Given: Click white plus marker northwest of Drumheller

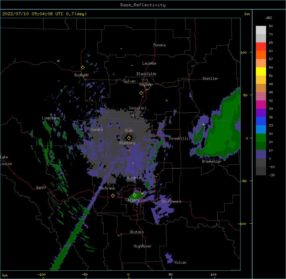Looking at the screenshot, I should 203,124.
